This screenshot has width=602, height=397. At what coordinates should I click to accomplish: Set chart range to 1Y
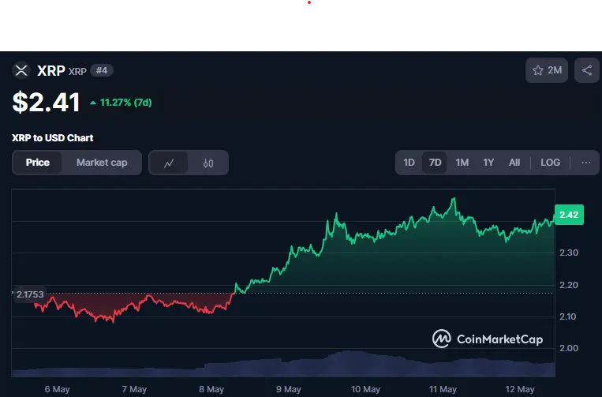click(x=488, y=163)
